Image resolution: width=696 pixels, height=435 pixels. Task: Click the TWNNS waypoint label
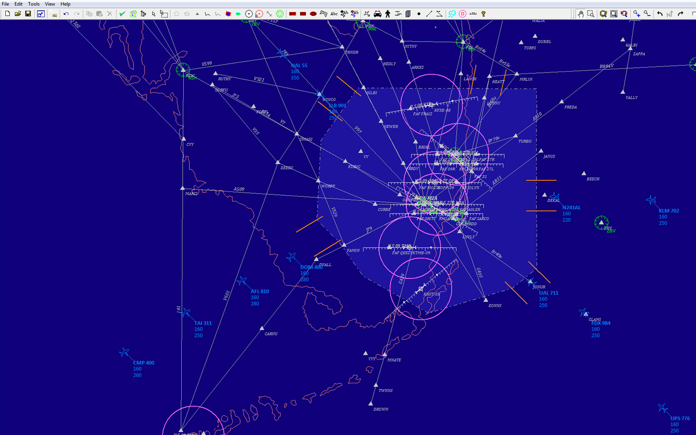tap(386, 391)
